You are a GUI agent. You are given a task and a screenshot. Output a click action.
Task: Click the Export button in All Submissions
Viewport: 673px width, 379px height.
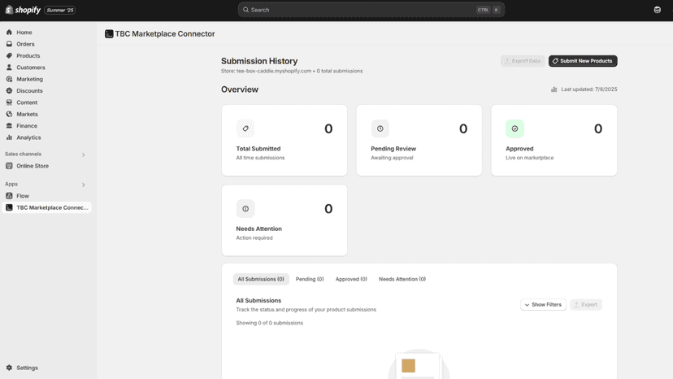pos(586,305)
